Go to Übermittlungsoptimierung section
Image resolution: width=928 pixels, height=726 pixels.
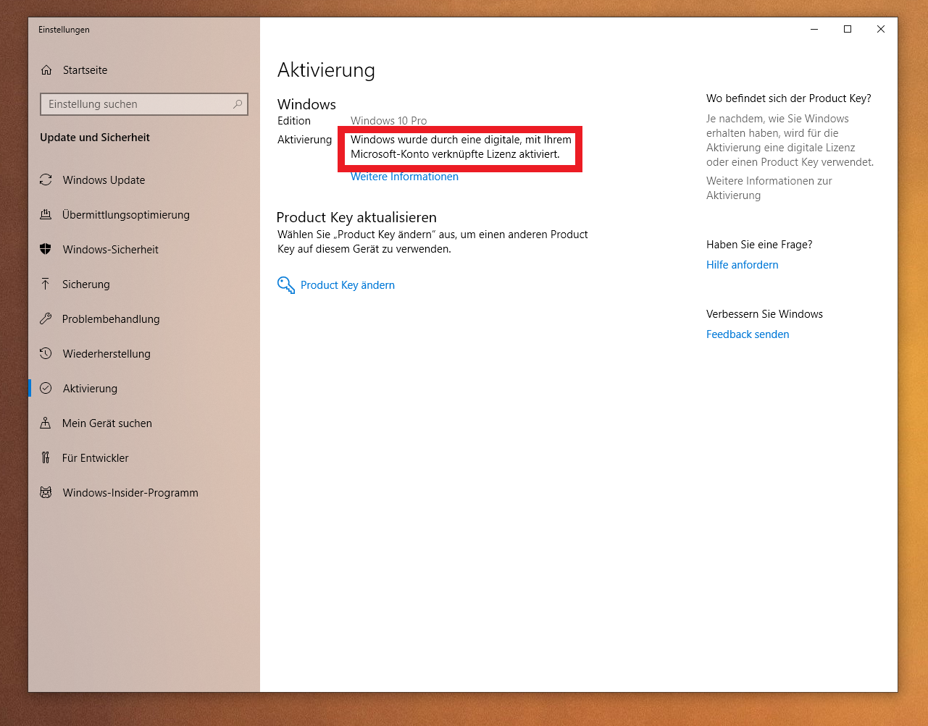coord(144,214)
